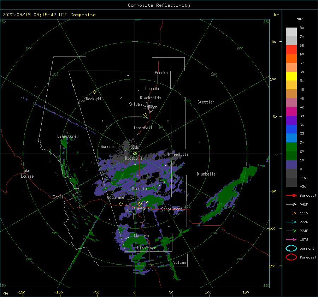This screenshot has width=318, height=297.
Task: Select the bright green 20-30 dBZ swatch
Action: [291, 147]
